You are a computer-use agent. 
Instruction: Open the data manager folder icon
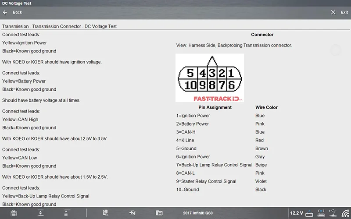coord(159,213)
